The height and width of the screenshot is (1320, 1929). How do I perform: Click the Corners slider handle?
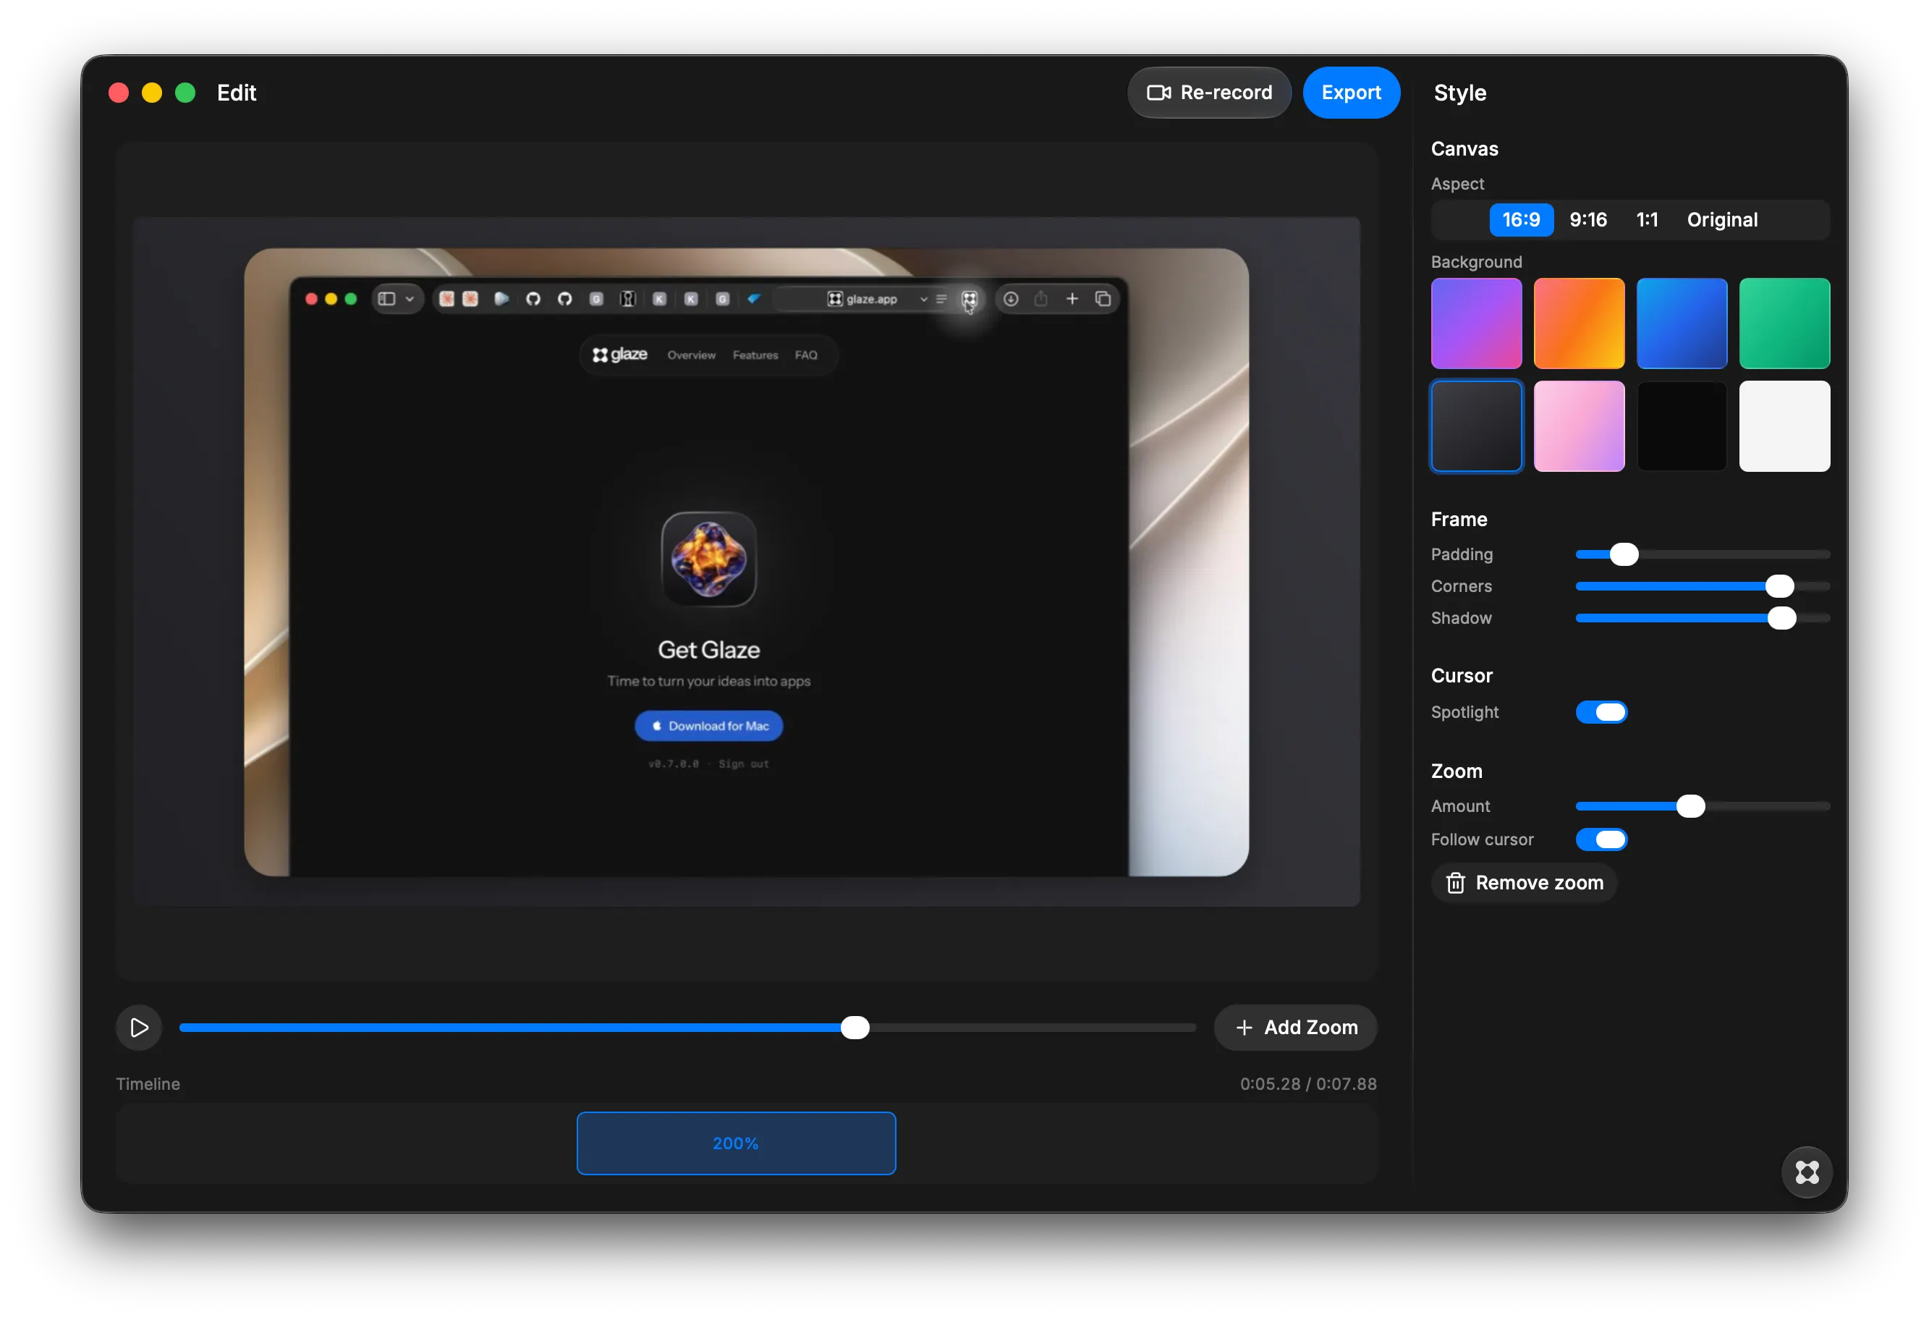(1780, 586)
